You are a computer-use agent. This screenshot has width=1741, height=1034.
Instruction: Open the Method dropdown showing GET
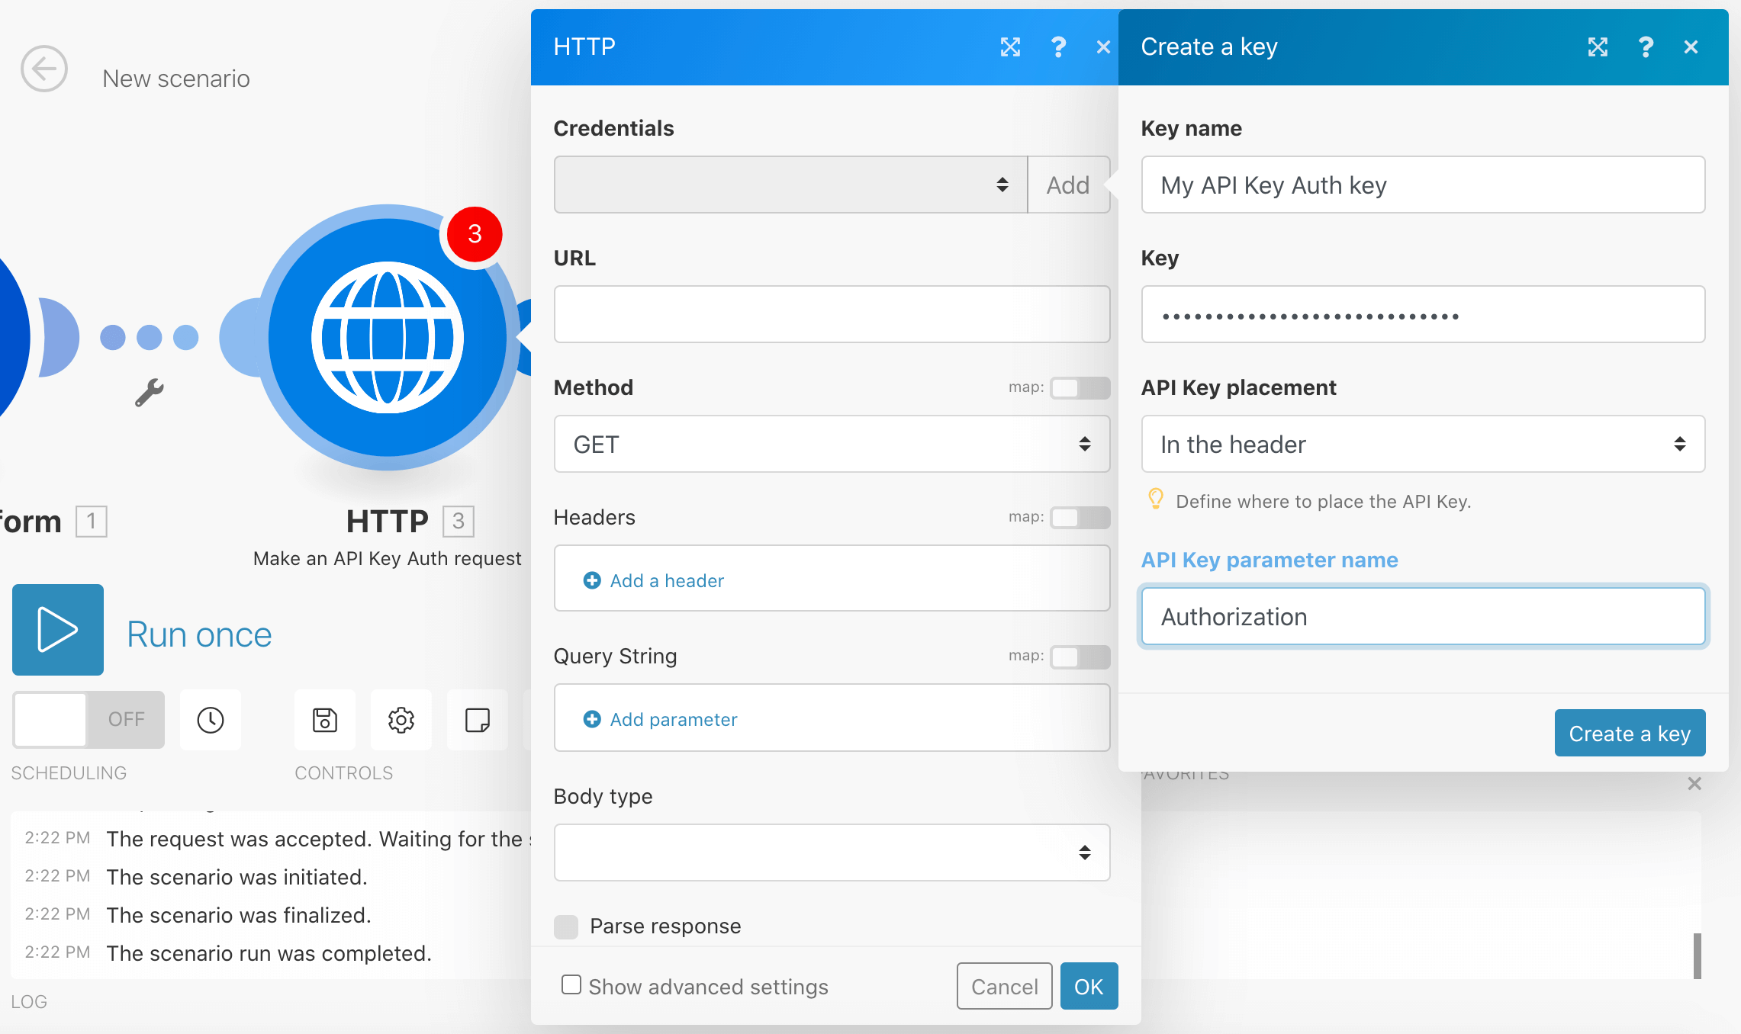tap(832, 444)
